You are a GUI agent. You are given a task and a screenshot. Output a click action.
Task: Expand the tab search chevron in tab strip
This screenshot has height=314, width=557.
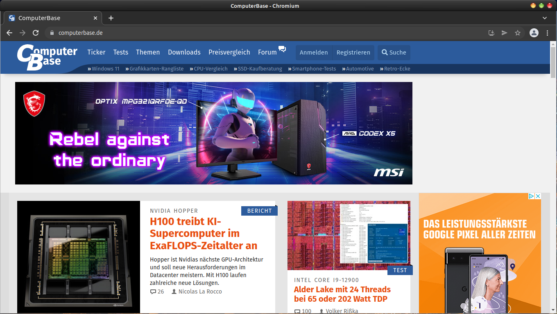pyautogui.click(x=545, y=18)
